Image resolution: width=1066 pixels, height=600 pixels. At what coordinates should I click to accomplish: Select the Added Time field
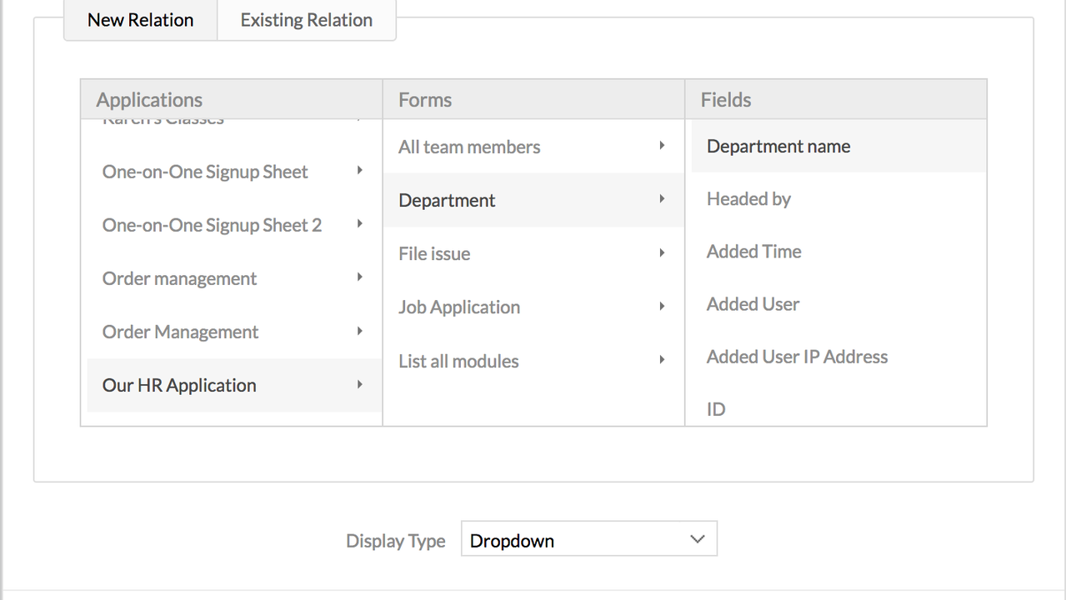pos(753,251)
